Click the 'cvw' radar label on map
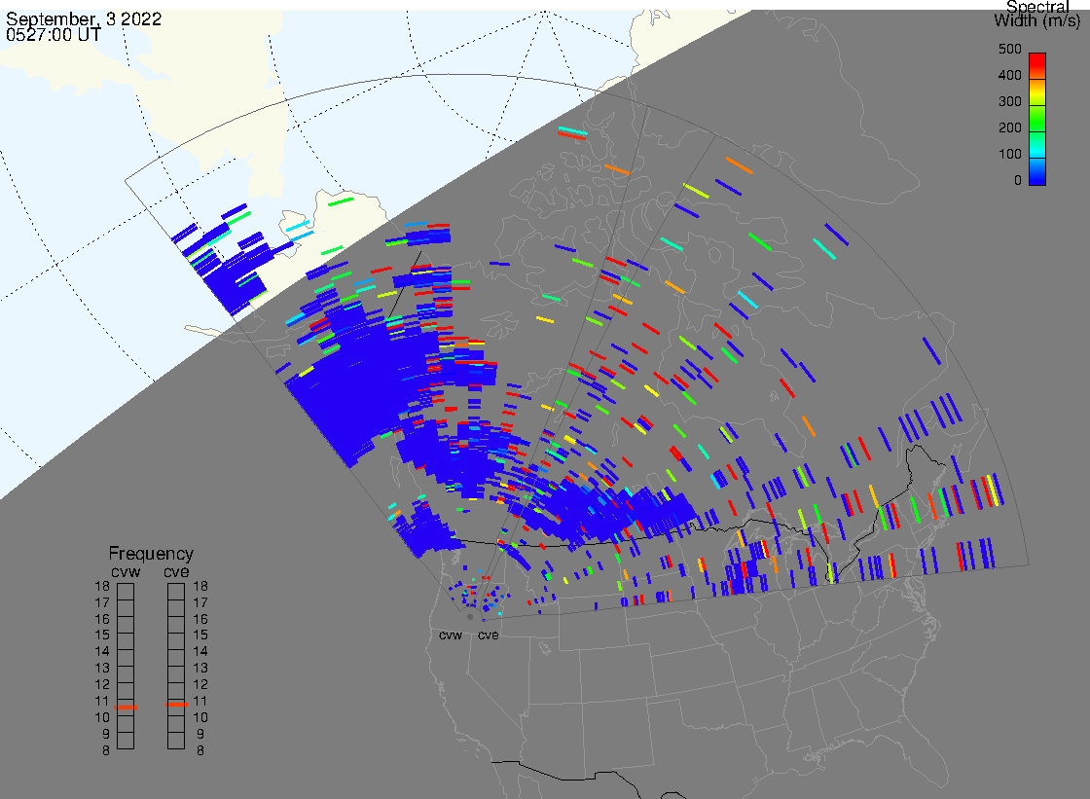The height and width of the screenshot is (799, 1090). (451, 635)
